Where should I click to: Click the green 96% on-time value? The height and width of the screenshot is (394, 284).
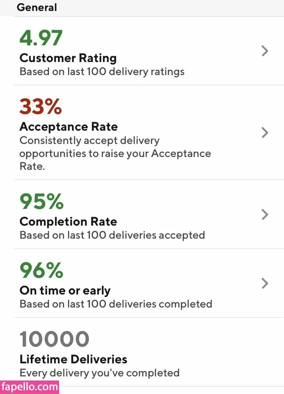[42, 270]
